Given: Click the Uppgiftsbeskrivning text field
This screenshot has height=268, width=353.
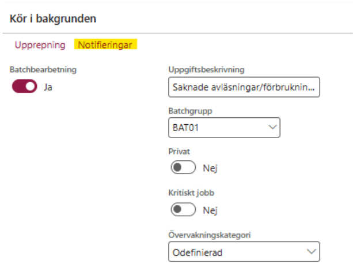Looking at the screenshot, I should tap(244, 89).
